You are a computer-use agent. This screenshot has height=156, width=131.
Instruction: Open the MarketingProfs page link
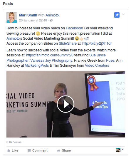(x=37, y=66)
